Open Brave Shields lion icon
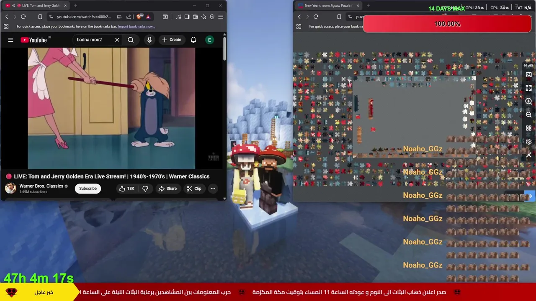The width and height of the screenshot is (536, 301). click(139, 17)
